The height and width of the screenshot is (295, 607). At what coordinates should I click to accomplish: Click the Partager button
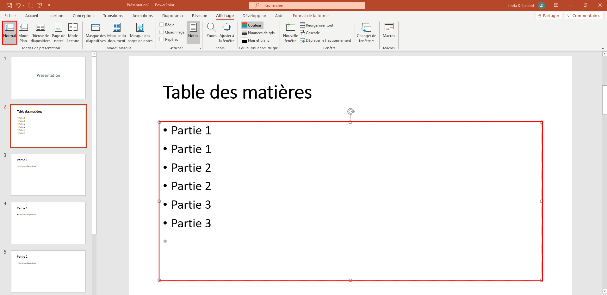click(x=548, y=15)
